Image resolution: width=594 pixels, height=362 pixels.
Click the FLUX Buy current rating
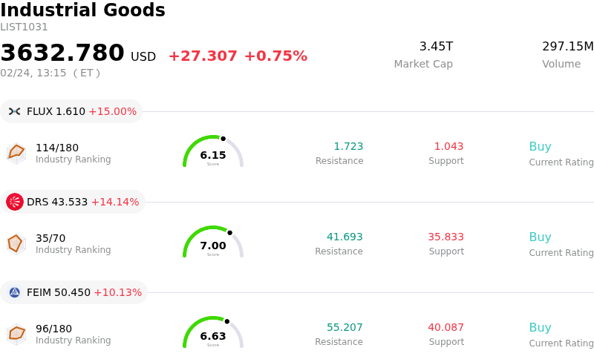[540, 147]
